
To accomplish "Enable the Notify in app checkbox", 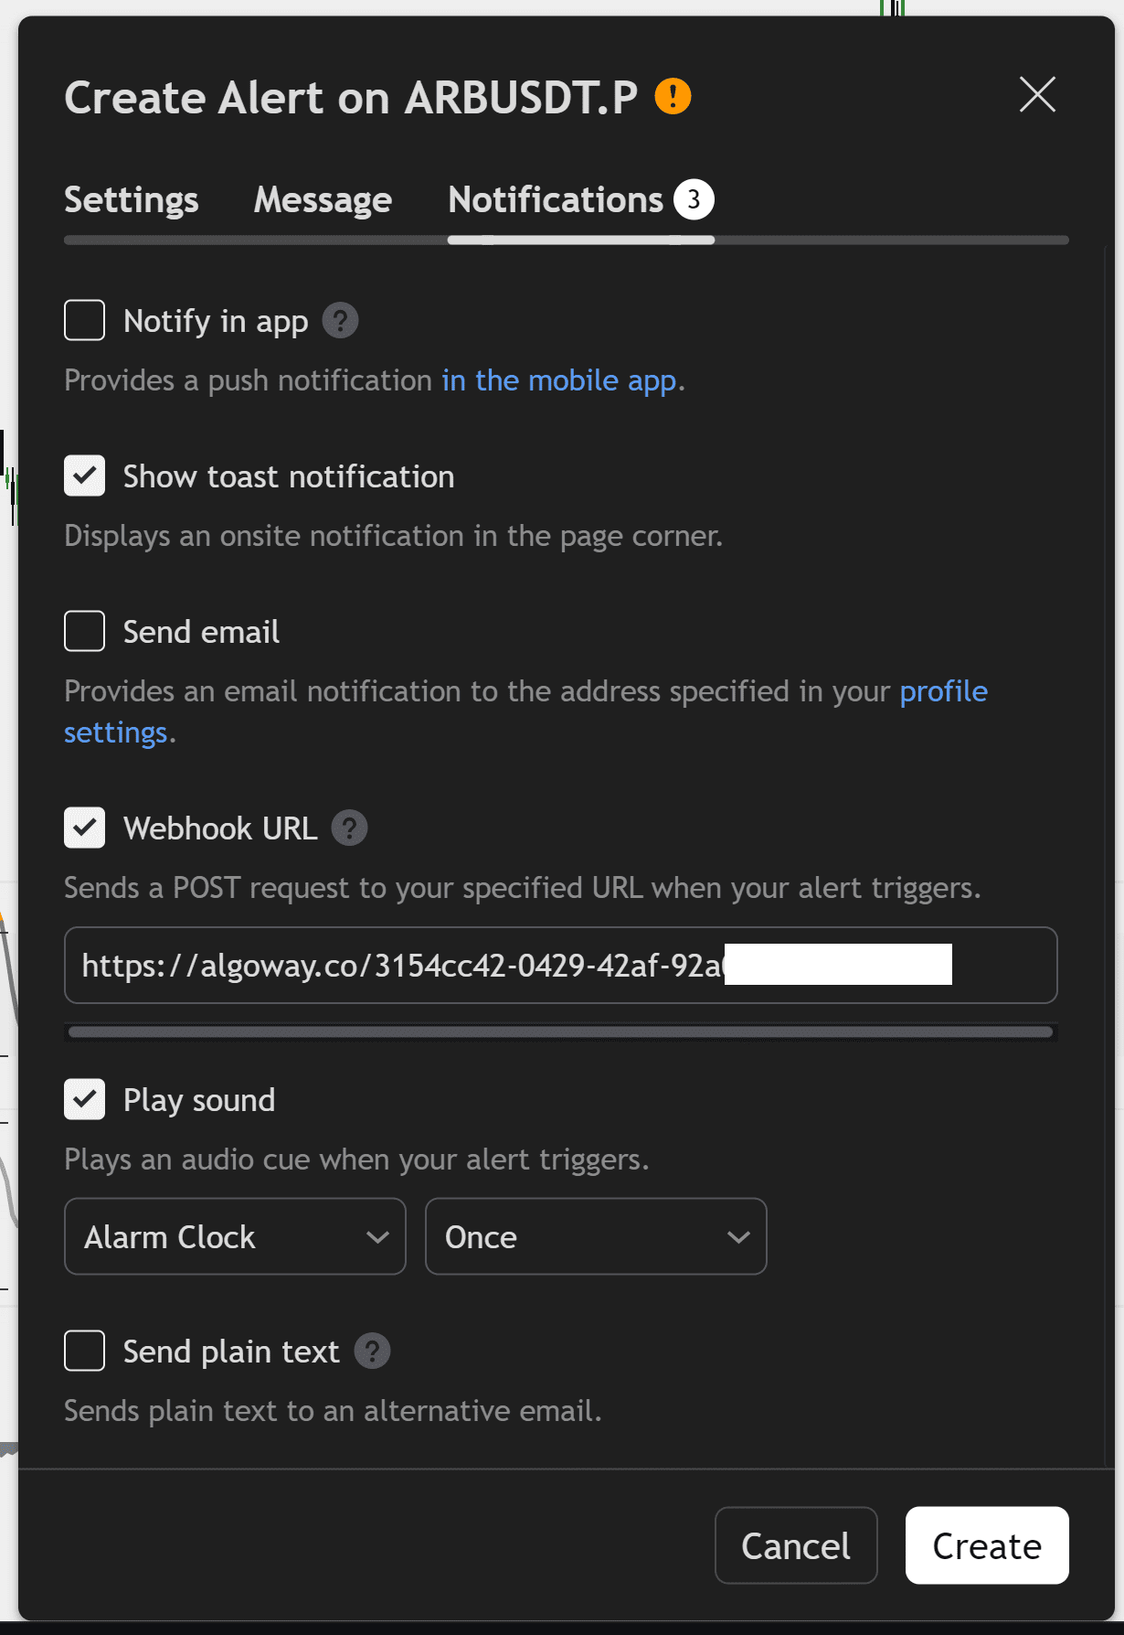I will pyautogui.click(x=85, y=321).
